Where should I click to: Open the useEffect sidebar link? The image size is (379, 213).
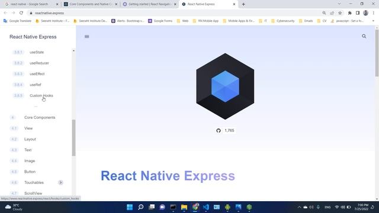37,74
